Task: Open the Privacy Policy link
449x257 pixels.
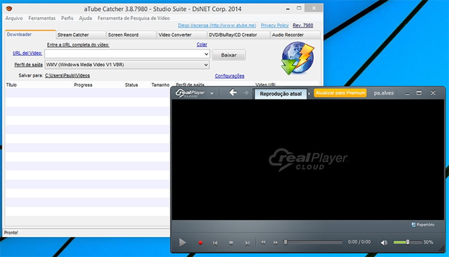Action: 275,25
